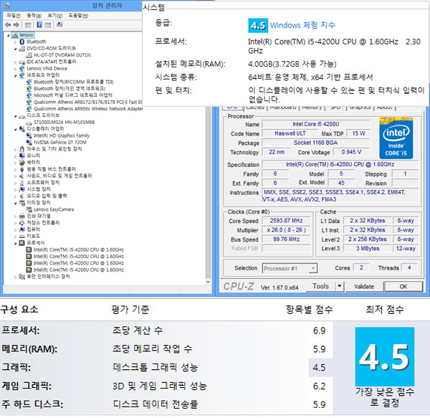
Task: Click the Validate button in CPU-Z
Action: click(364, 287)
